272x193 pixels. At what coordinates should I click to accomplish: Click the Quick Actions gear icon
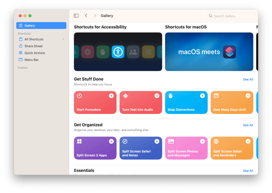click(21, 53)
